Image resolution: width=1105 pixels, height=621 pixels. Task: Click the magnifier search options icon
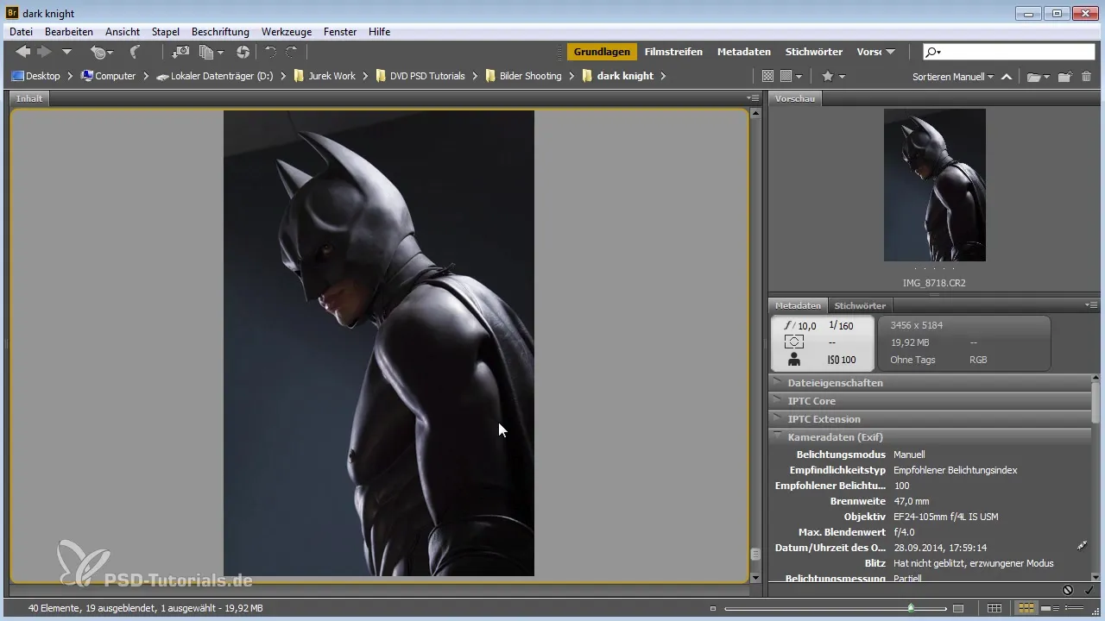(x=933, y=52)
